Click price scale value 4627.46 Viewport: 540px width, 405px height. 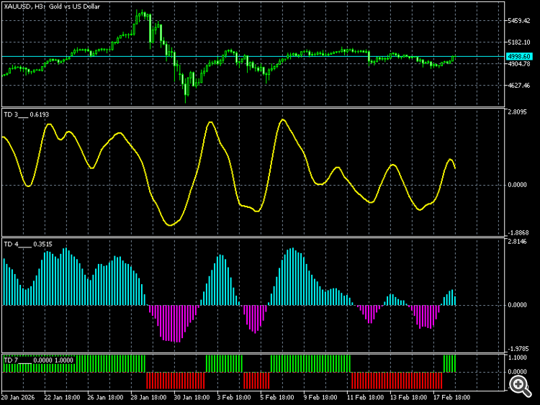[519, 86]
